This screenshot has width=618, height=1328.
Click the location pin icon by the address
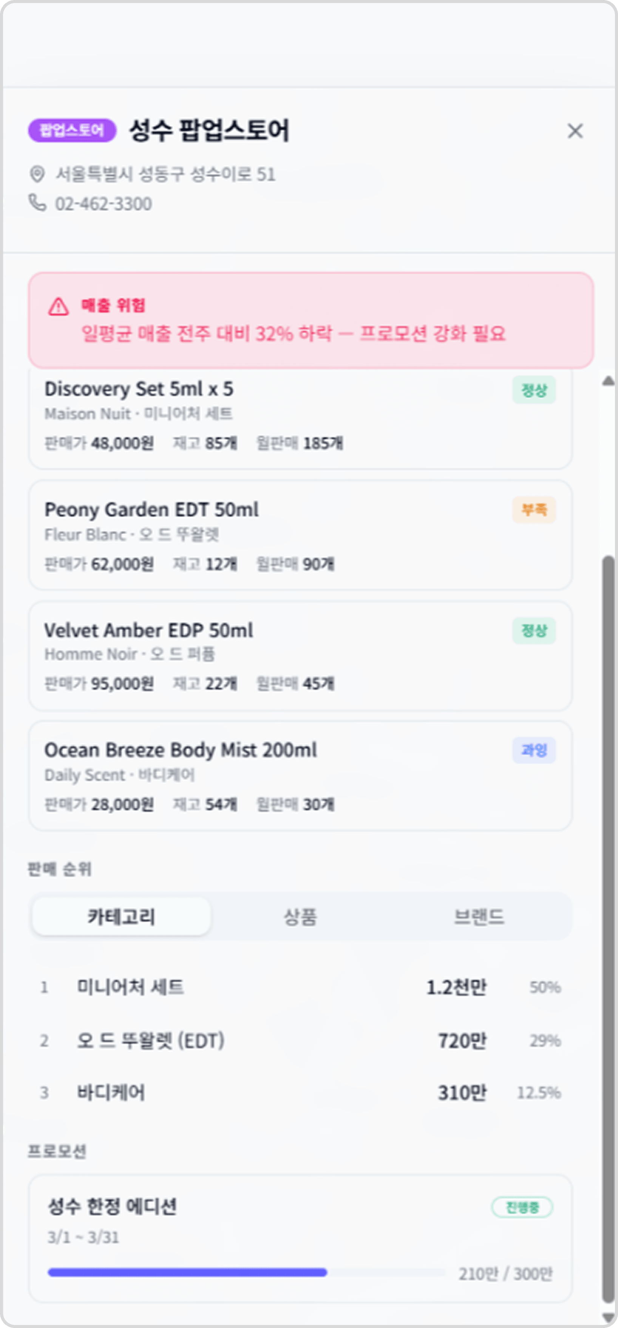(x=37, y=174)
